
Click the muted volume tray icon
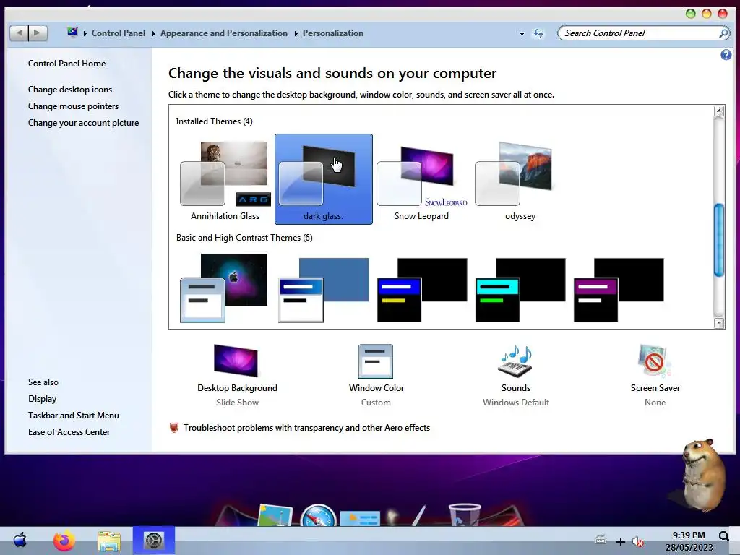coord(638,542)
